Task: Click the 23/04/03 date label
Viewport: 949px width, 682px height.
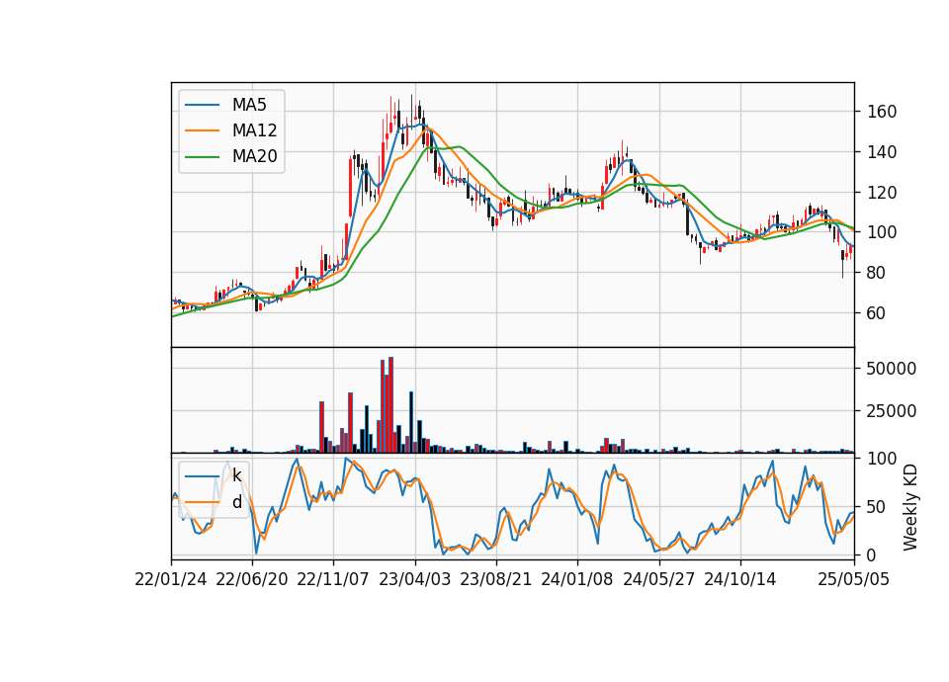Action: (414, 580)
